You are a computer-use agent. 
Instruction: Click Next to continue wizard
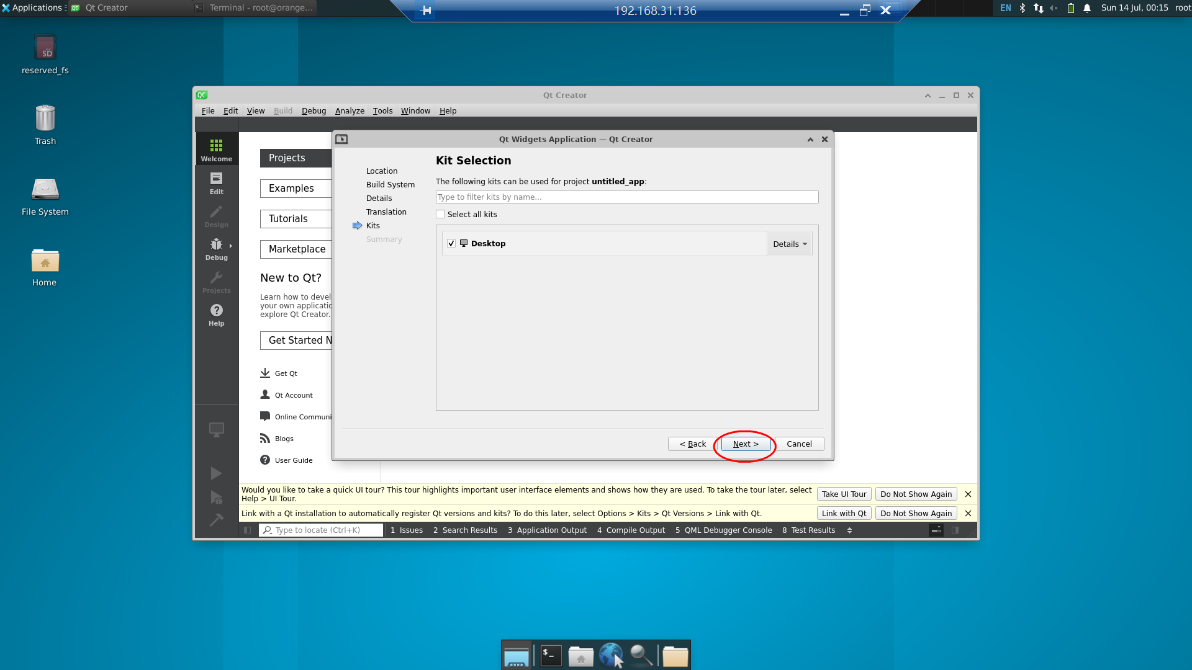(746, 444)
